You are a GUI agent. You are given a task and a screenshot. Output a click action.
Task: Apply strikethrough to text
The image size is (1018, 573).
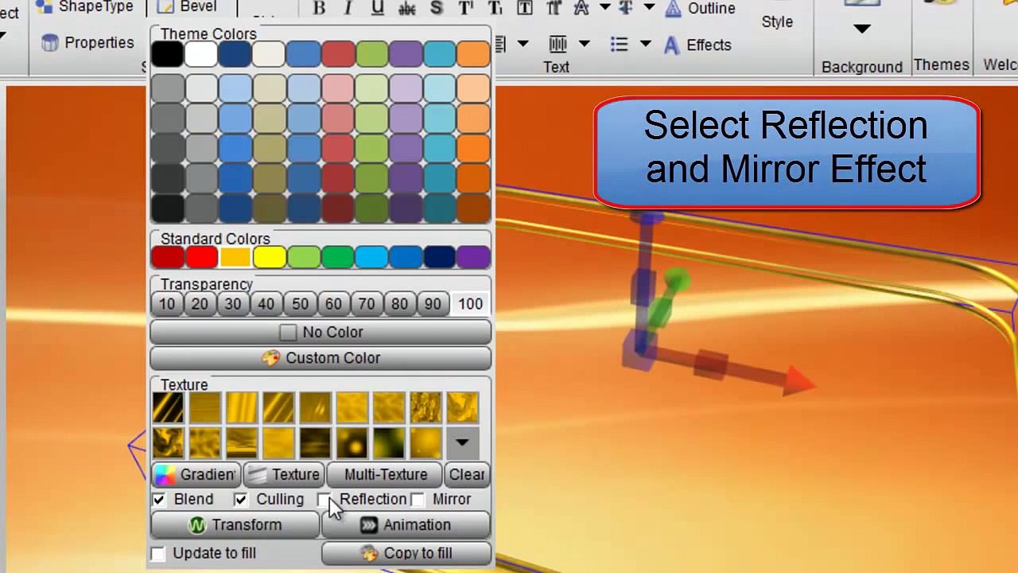tap(406, 8)
